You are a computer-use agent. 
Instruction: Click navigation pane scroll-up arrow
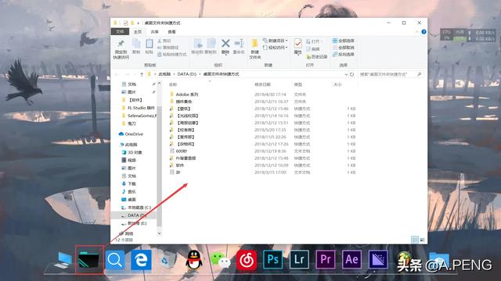pyautogui.click(x=159, y=84)
